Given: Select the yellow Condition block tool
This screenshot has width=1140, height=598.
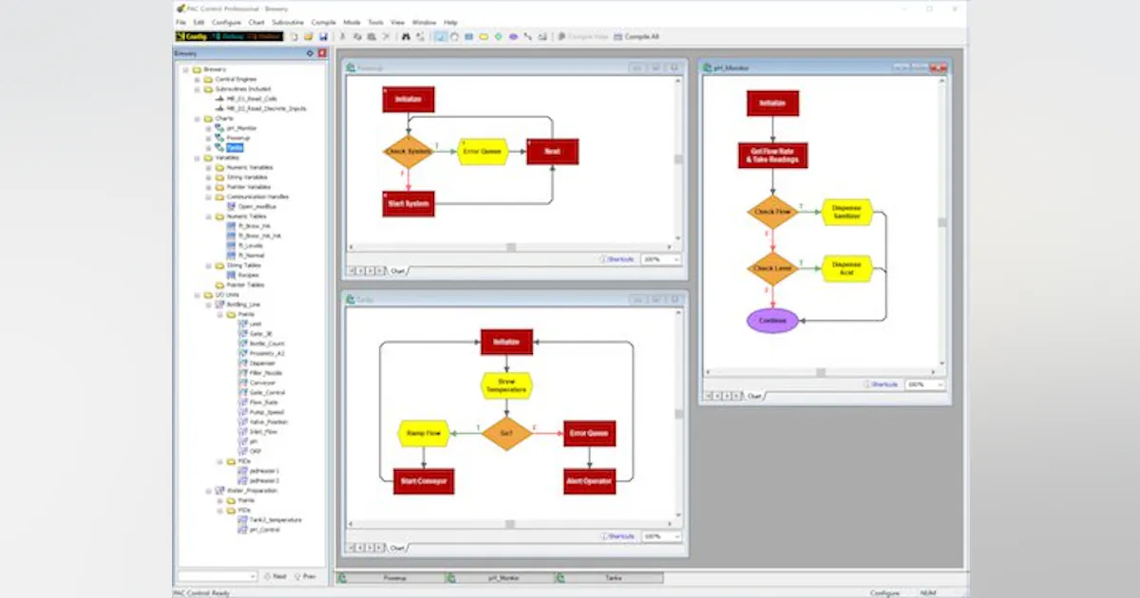Looking at the screenshot, I should point(484,36).
